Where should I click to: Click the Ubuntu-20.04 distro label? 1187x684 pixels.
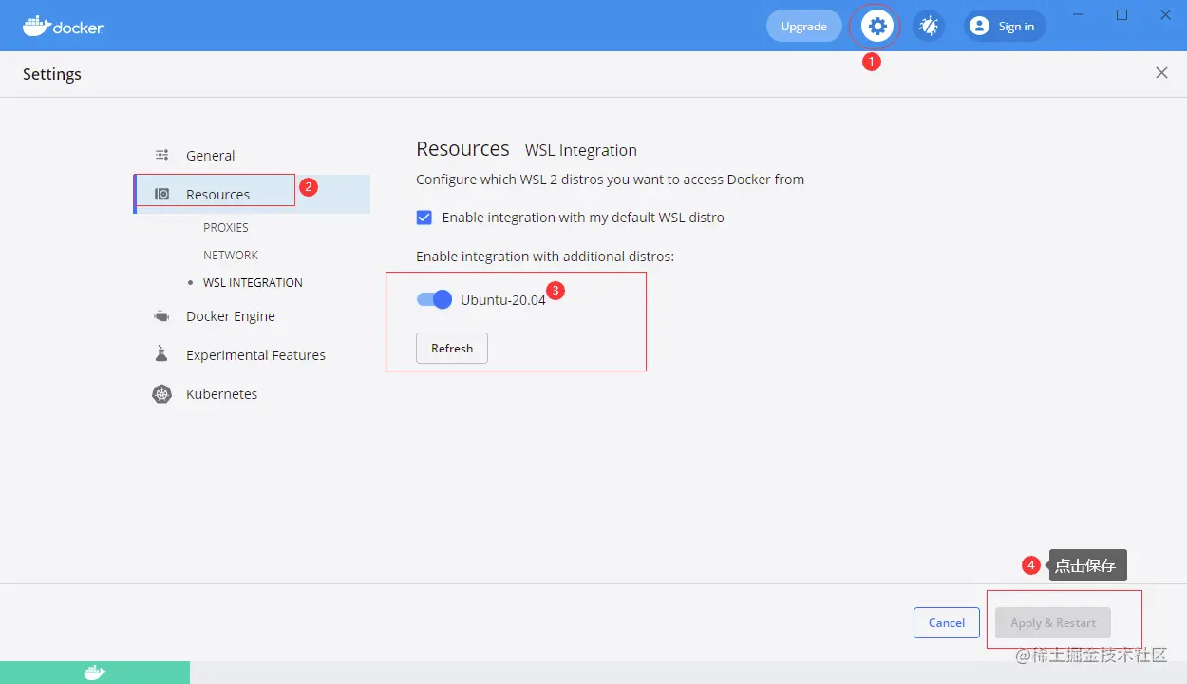click(503, 299)
